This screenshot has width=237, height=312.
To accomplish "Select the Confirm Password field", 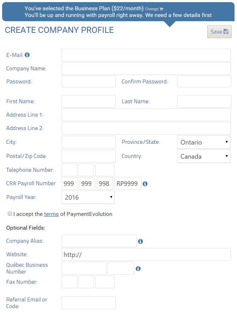I will 204,82.
